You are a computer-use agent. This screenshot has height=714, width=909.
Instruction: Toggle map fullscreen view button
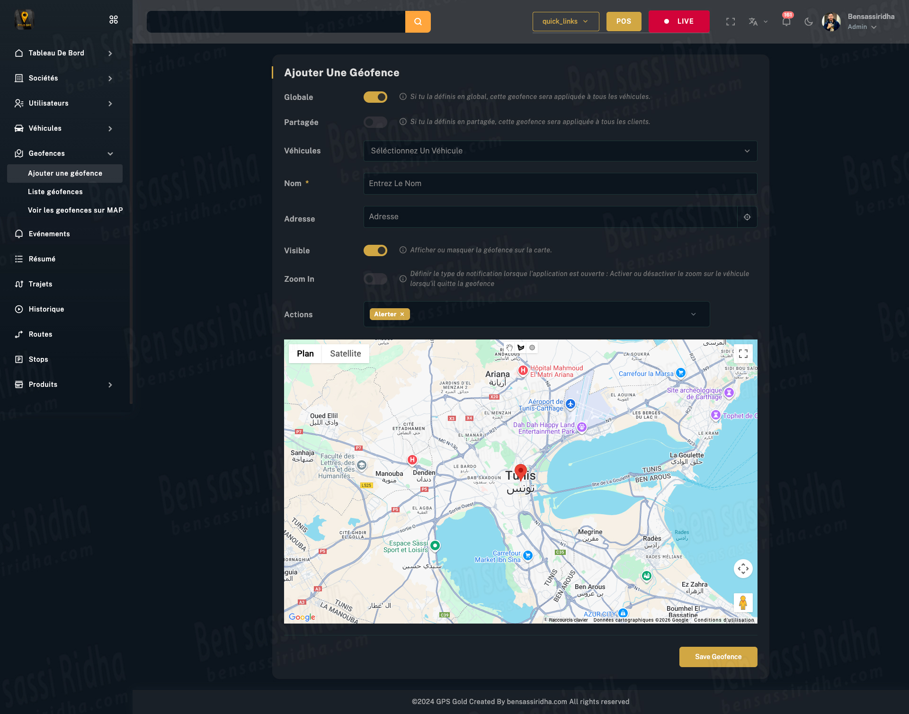(x=743, y=354)
